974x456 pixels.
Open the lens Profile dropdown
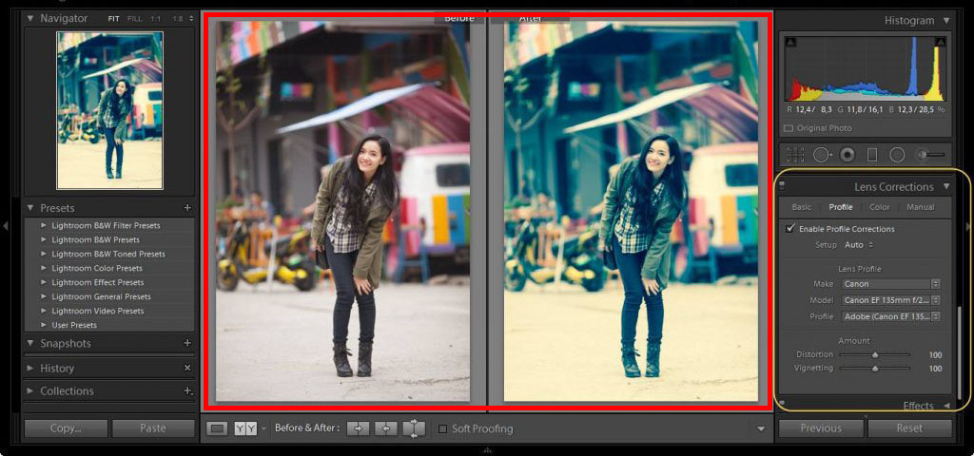pos(890,316)
